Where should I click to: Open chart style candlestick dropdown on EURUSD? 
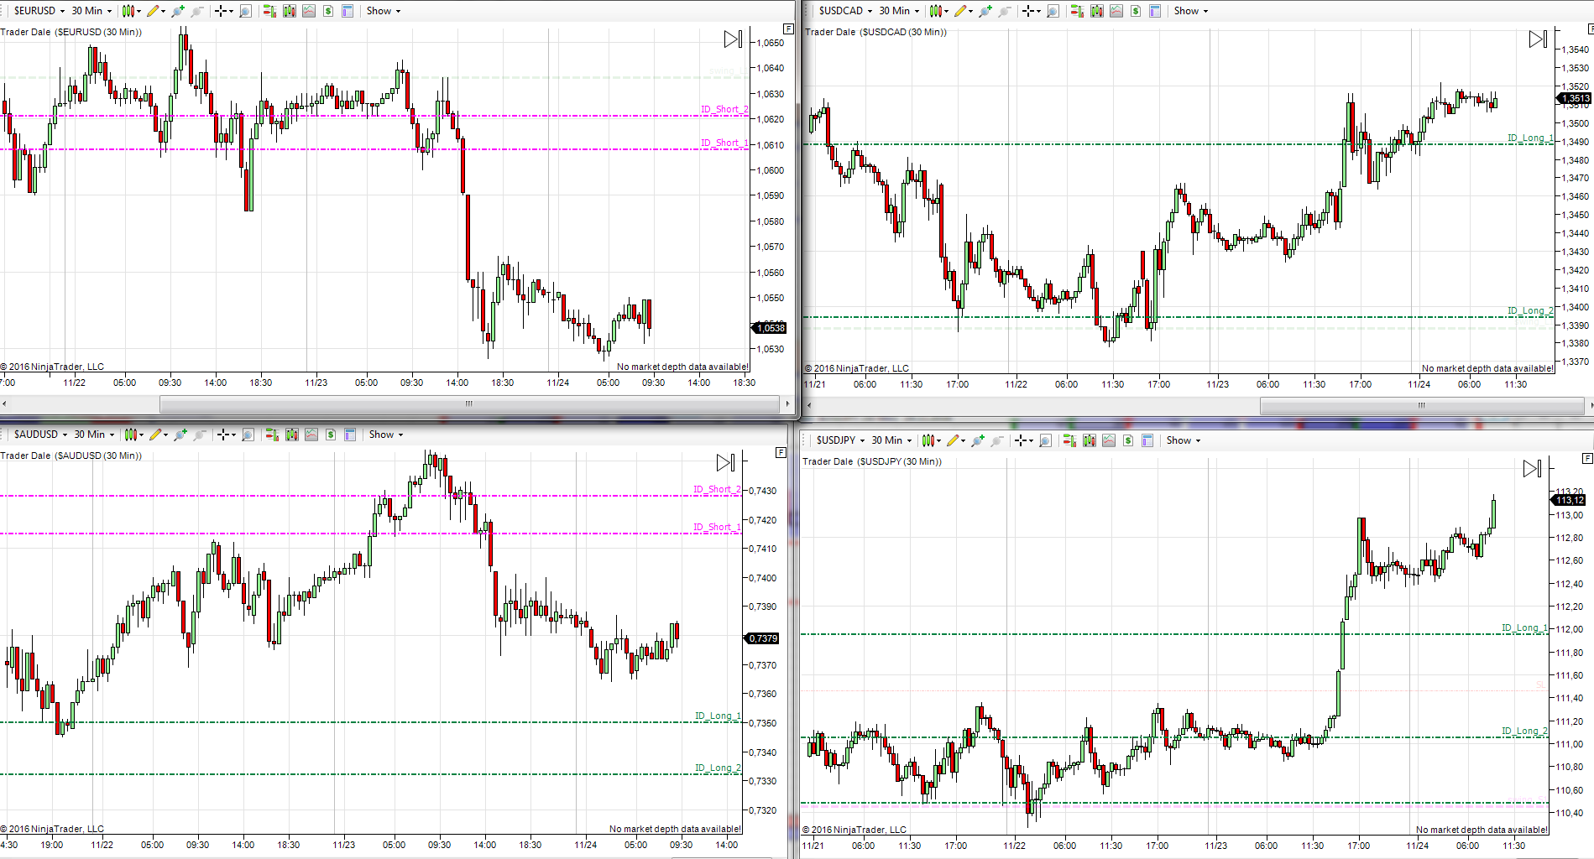[131, 11]
